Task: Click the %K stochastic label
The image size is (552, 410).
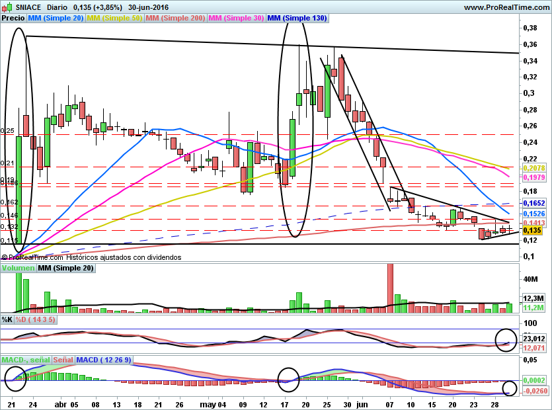Action: (7, 319)
